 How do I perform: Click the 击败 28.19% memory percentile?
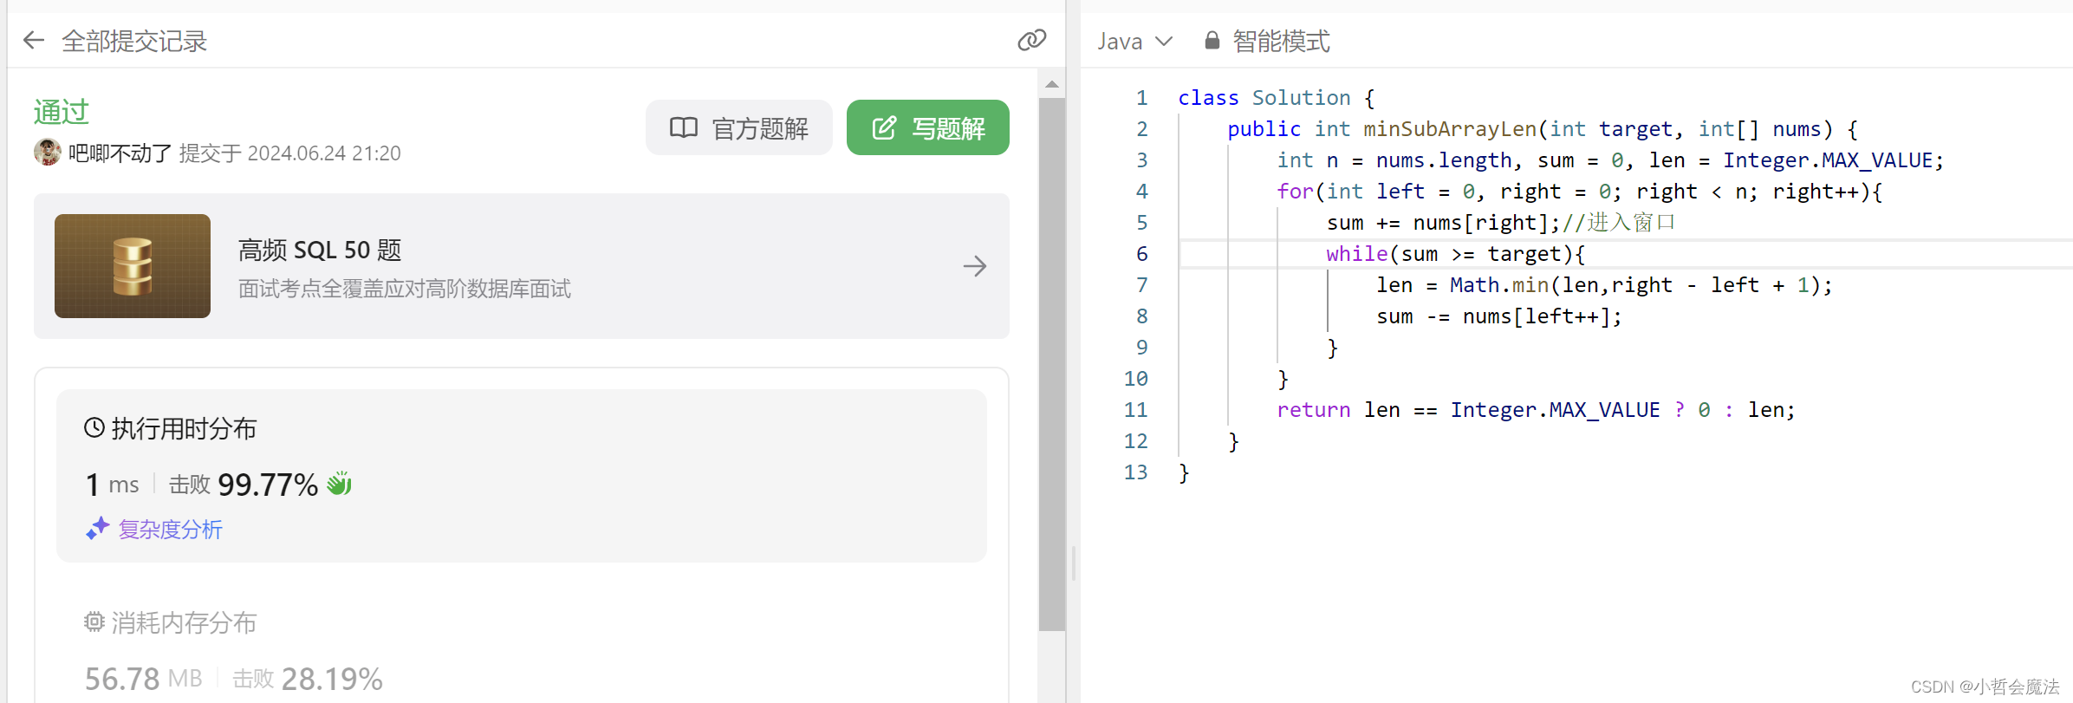308,679
